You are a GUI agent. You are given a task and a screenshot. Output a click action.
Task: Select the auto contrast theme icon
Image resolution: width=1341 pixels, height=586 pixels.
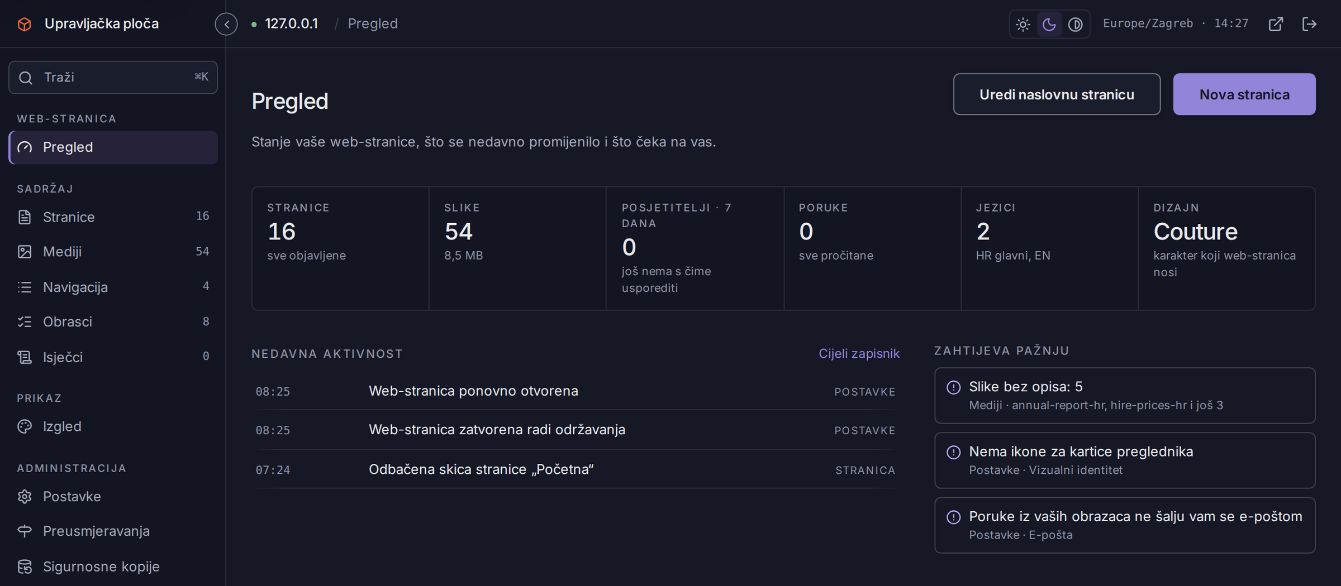(1076, 25)
